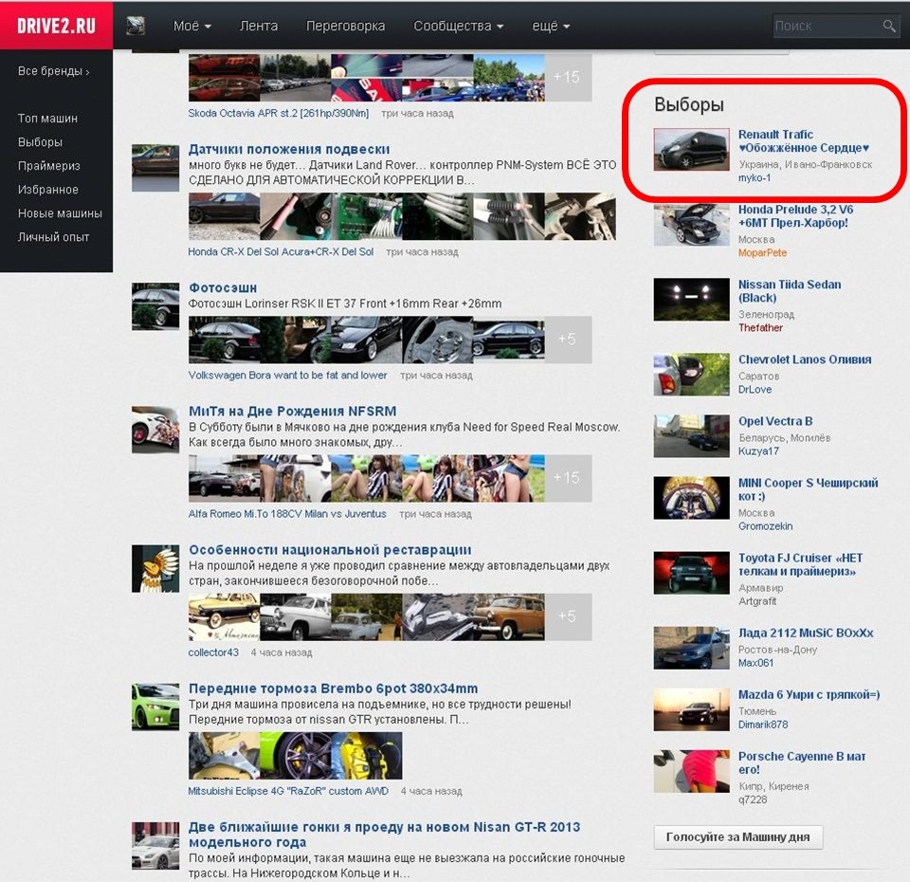Open user q7228 profile
Image resolution: width=910 pixels, height=882 pixels.
[x=752, y=800]
